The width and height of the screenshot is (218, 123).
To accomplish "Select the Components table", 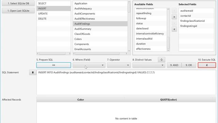I will coord(100,44).
